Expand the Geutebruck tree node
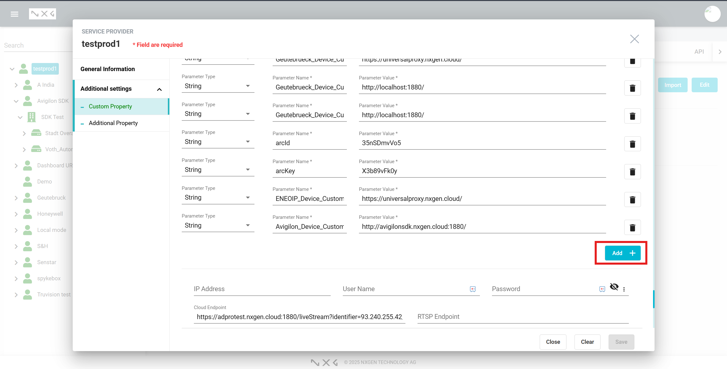Screen dimensions: 727x369 click(x=16, y=198)
